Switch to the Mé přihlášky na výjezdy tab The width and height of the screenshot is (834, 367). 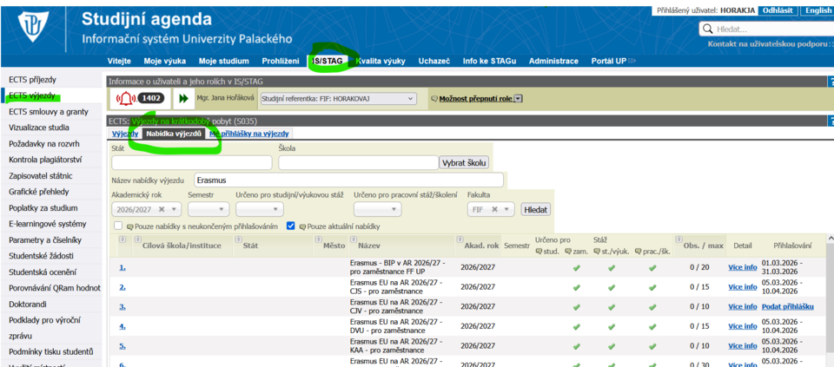click(x=249, y=134)
